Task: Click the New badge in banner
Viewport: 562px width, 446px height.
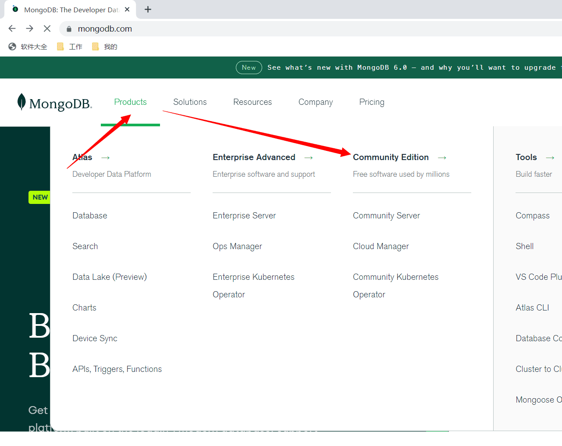Action: click(x=249, y=68)
